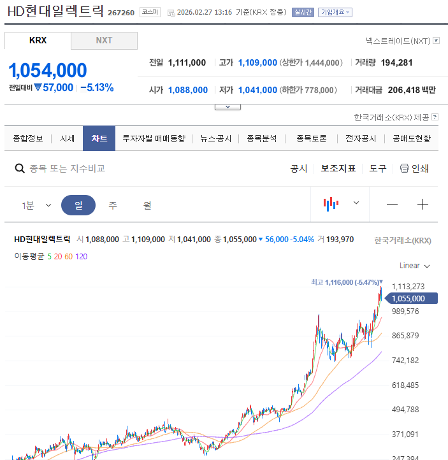Click the 거래량 value 194,281
The width and height of the screenshot is (448, 460).
396,62
